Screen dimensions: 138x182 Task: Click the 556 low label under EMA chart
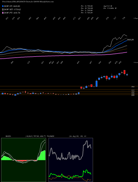pyautogui.click(x=110, y=63)
